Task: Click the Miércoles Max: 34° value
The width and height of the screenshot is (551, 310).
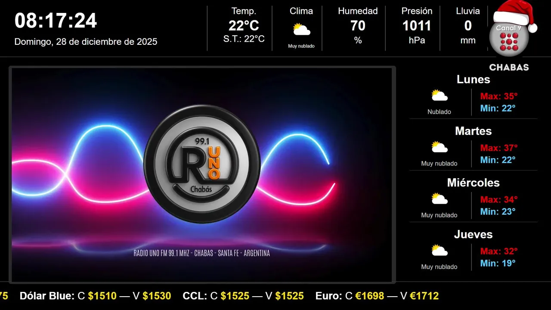Action: click(x=499, y=199)
